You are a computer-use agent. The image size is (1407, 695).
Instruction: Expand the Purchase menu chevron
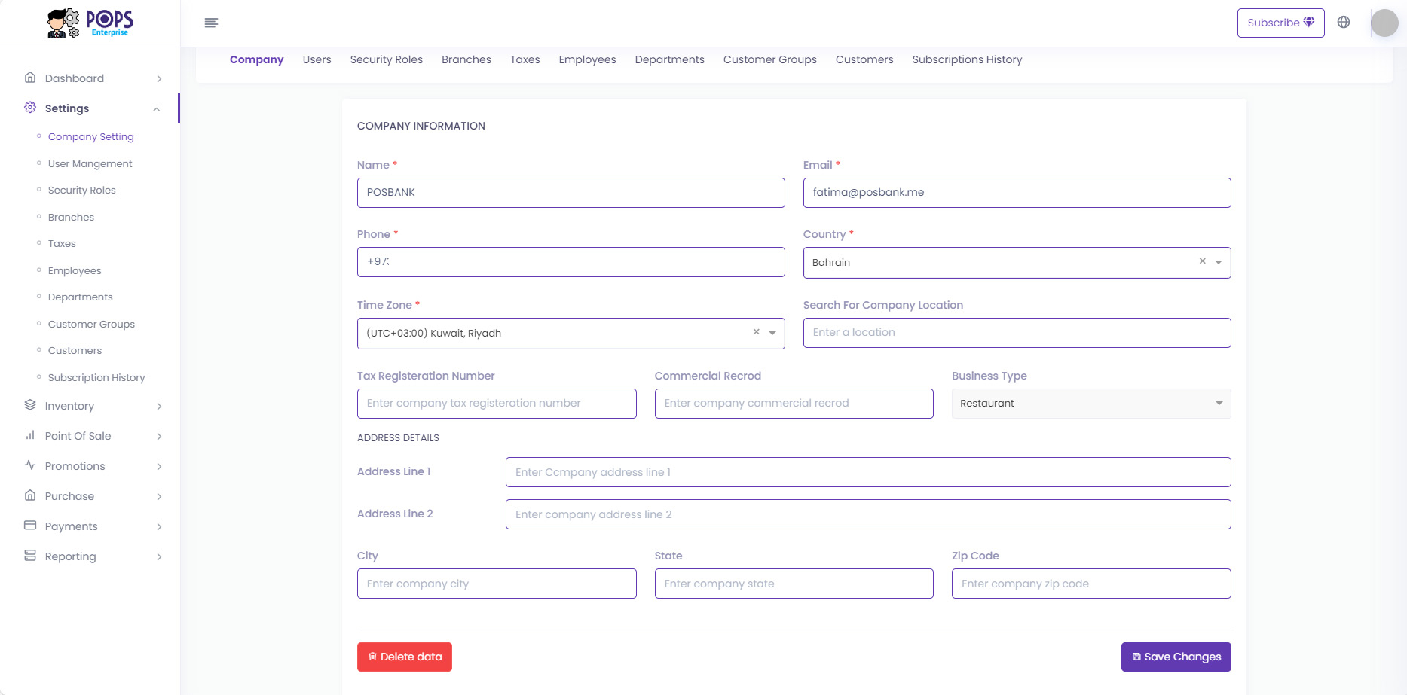pos(159,497)
